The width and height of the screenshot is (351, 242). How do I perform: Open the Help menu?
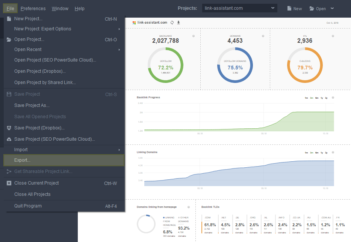(x=79, y=9)
